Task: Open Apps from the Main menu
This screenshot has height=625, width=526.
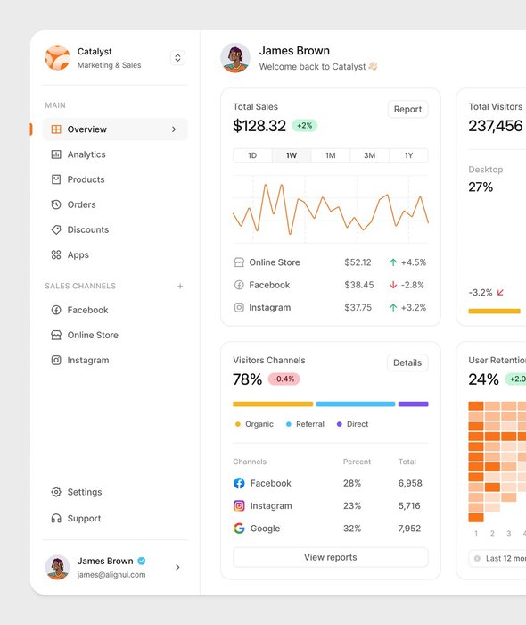Action: point(115,254)
